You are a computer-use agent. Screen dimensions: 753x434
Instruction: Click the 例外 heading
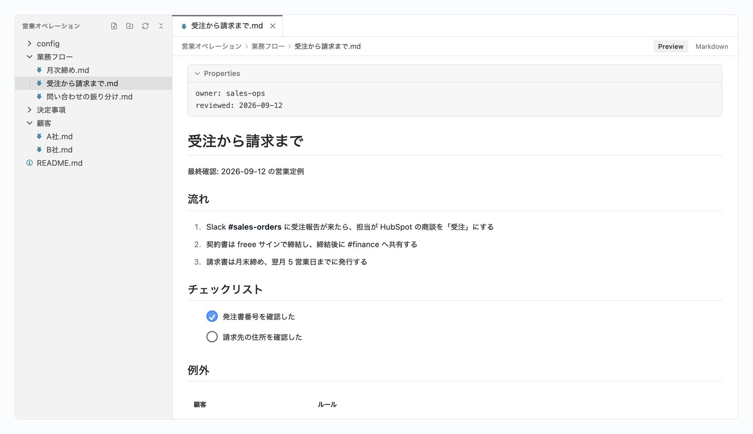pyautogui.click(x=198, y=370)
